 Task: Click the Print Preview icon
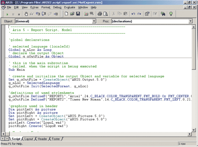click(106, 14)
